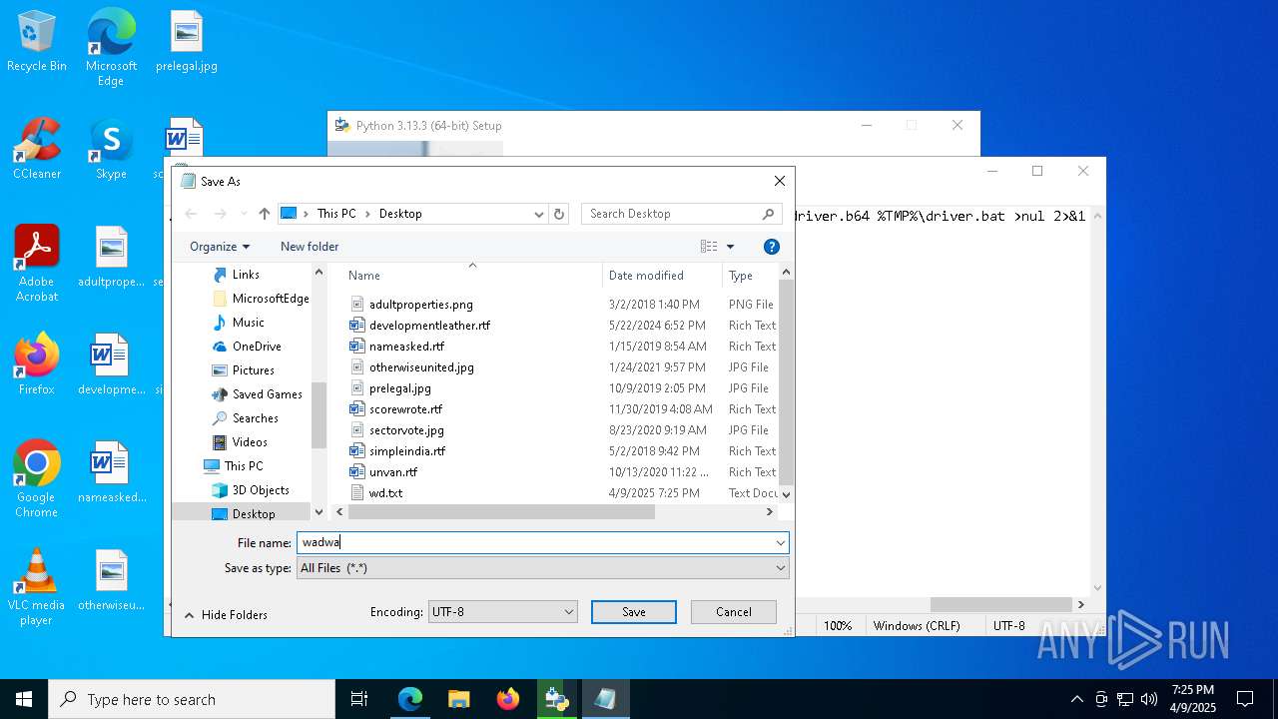Viewport: 1278px width, 719px height.
Task: Click the 100% zoom status in Notepad
Action: [x=838, y=626]
